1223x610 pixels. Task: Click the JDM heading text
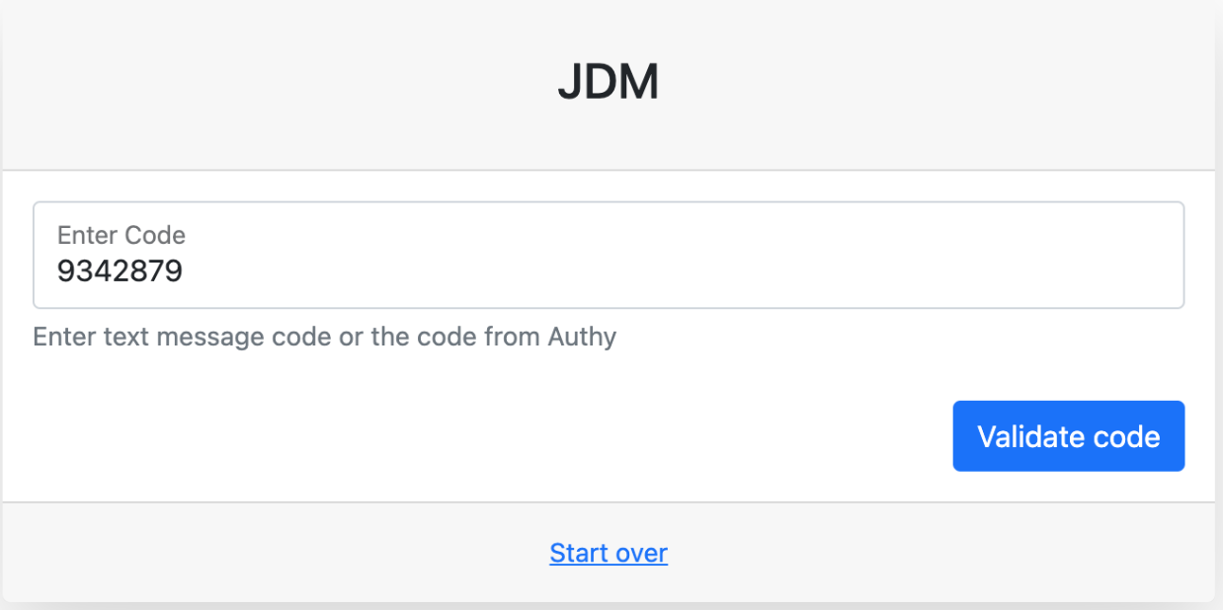(x=609, y=83)
